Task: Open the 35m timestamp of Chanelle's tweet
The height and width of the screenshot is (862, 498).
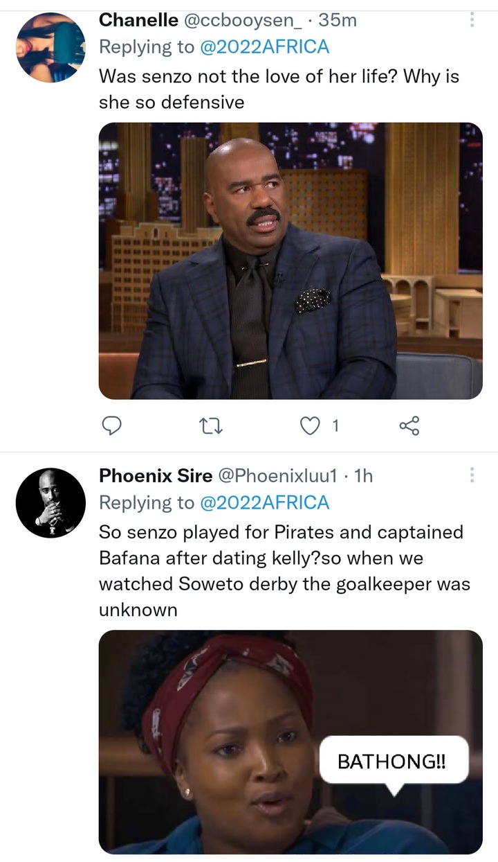Action: 338,20
